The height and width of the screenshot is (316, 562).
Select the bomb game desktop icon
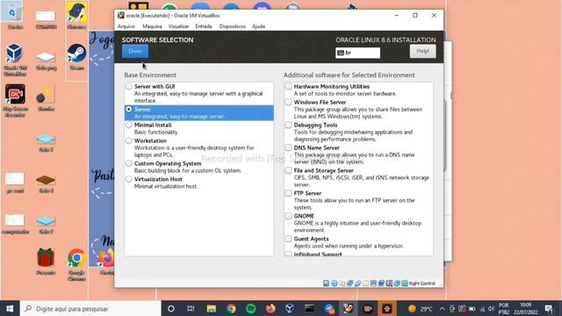coord(46,97)
